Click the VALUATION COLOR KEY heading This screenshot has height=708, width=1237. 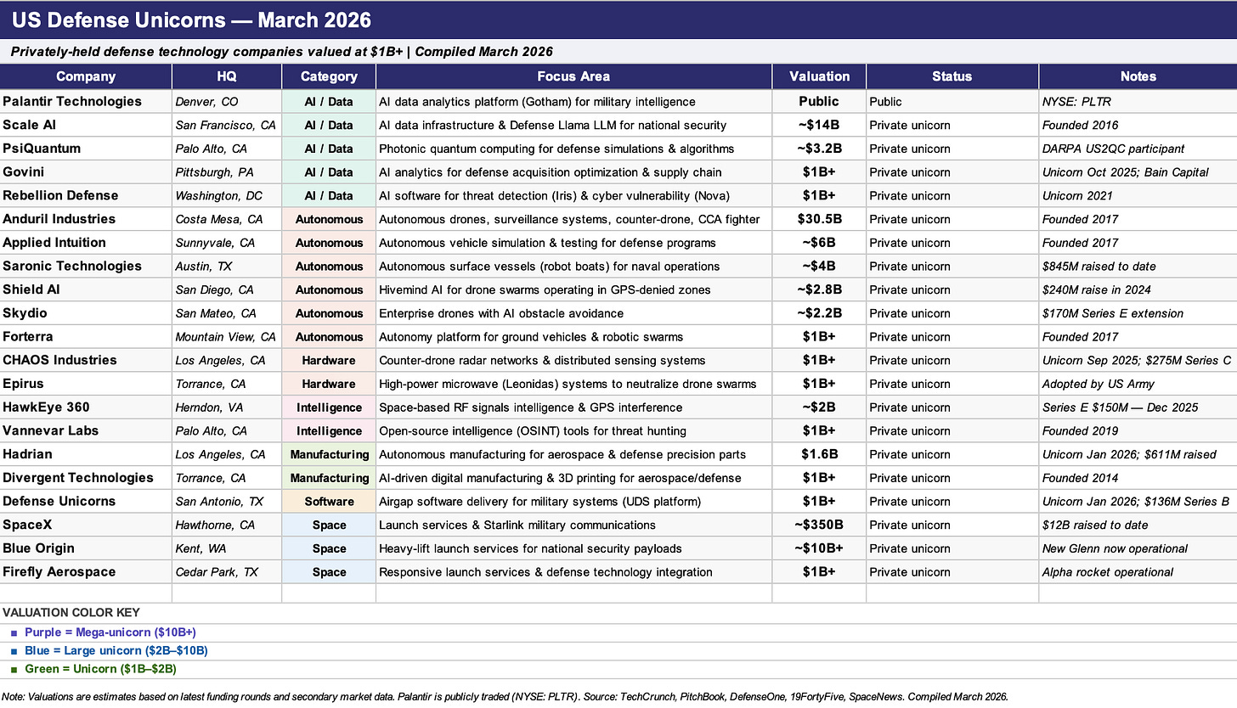(x=71, y=613)
